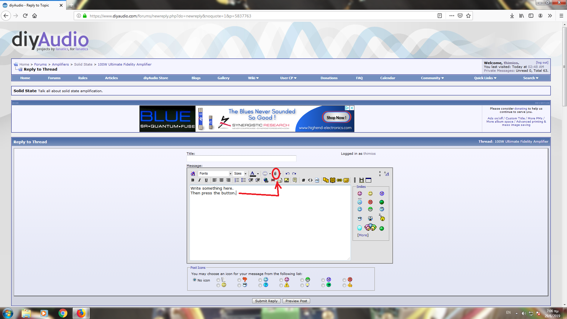Screen dimensions: 567x319
Task: Switch editor mode A/A icon
Action: coord(387,174)
